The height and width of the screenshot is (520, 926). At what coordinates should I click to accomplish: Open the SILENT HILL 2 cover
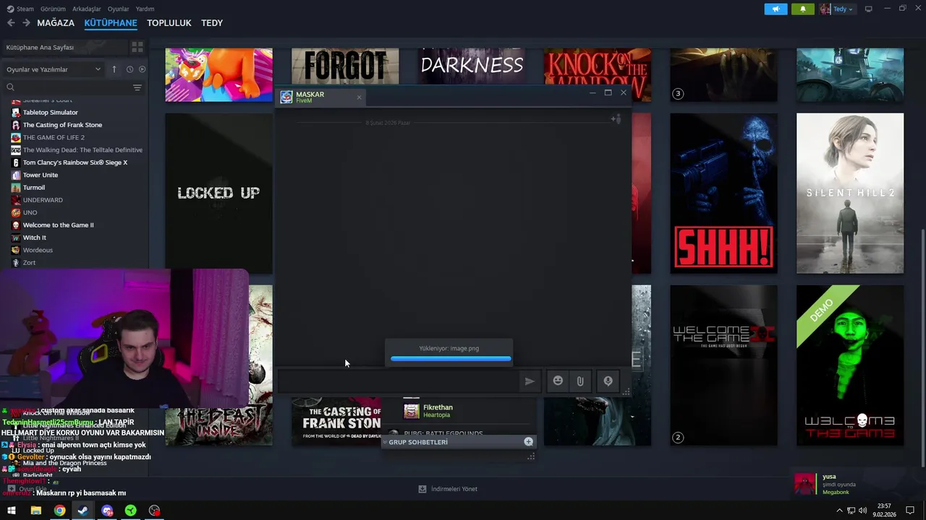click(850, 193)
